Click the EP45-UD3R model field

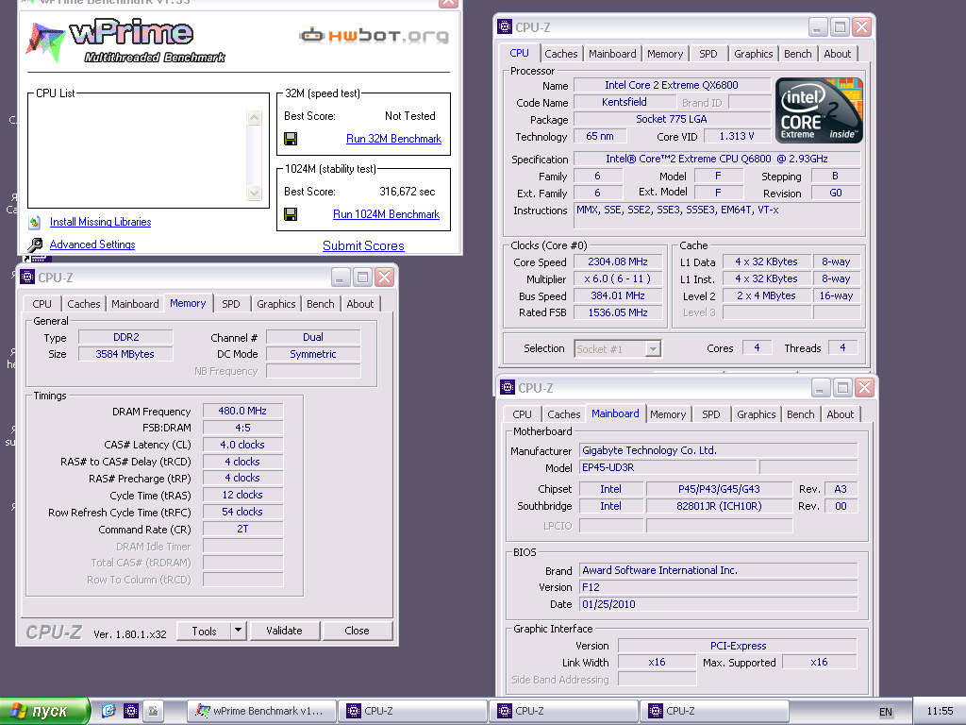click(668, 467)
